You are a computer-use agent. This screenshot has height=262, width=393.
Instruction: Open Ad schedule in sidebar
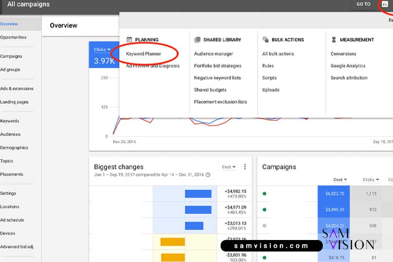(x=12, y=220)
